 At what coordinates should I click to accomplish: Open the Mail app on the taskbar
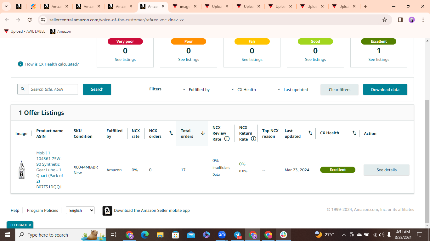pos(191,235)
